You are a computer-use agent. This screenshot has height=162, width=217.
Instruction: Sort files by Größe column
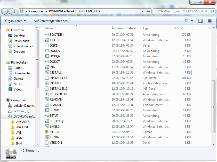(x=178, y=28)
